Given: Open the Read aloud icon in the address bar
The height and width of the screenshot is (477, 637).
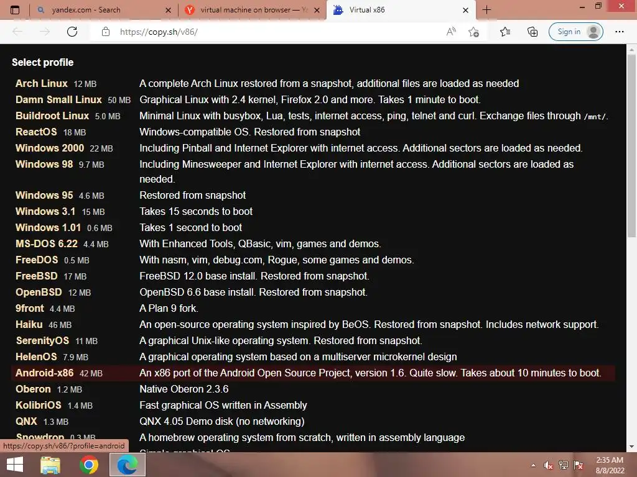Looking at the screenshot, I should point(451,32).
